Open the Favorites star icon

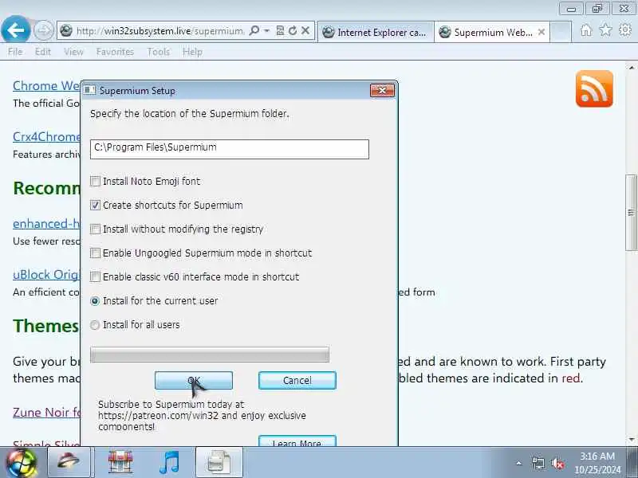[605, 29]
